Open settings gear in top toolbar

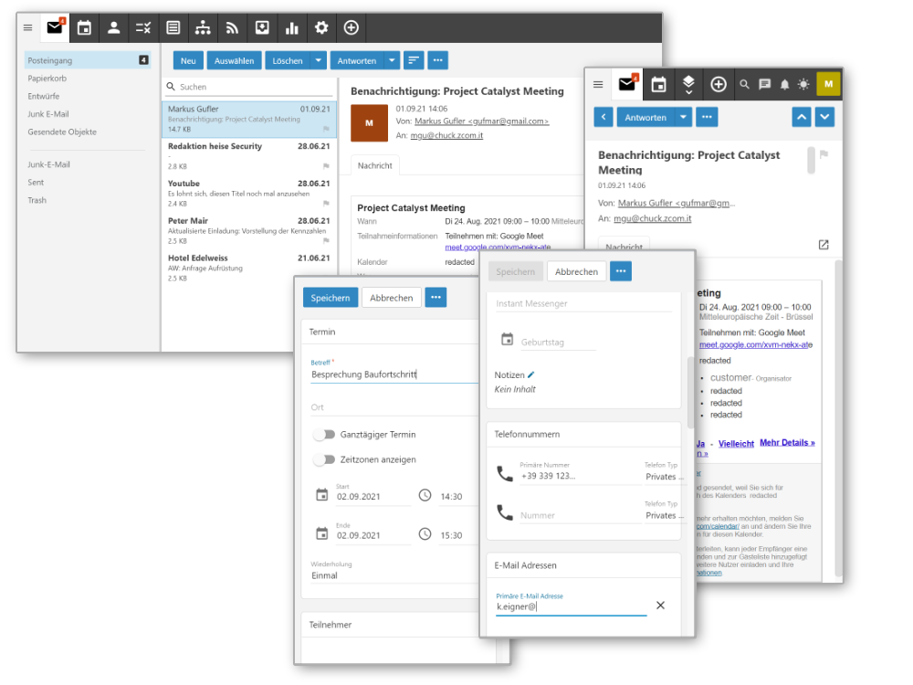click(321, 27)
